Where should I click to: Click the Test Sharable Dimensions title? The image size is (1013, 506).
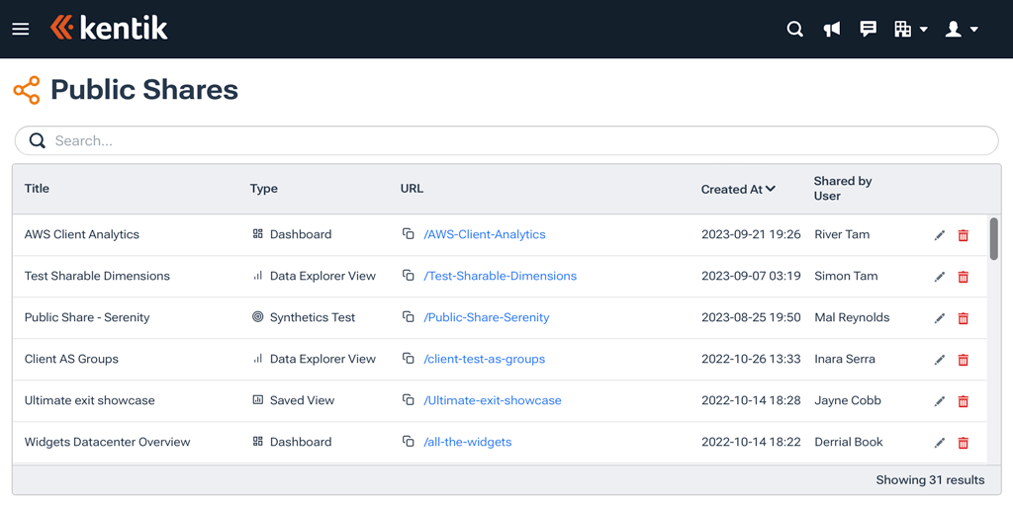click(x=98, y=276)
